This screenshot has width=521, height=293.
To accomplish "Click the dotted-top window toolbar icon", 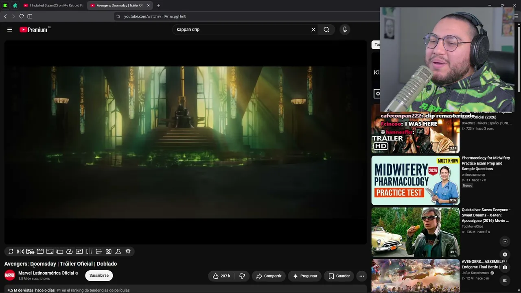I will point(59,251).
